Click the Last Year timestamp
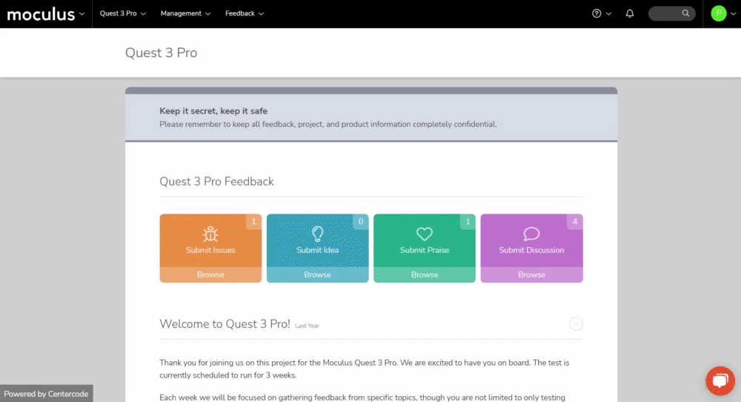 pos(308,326)
